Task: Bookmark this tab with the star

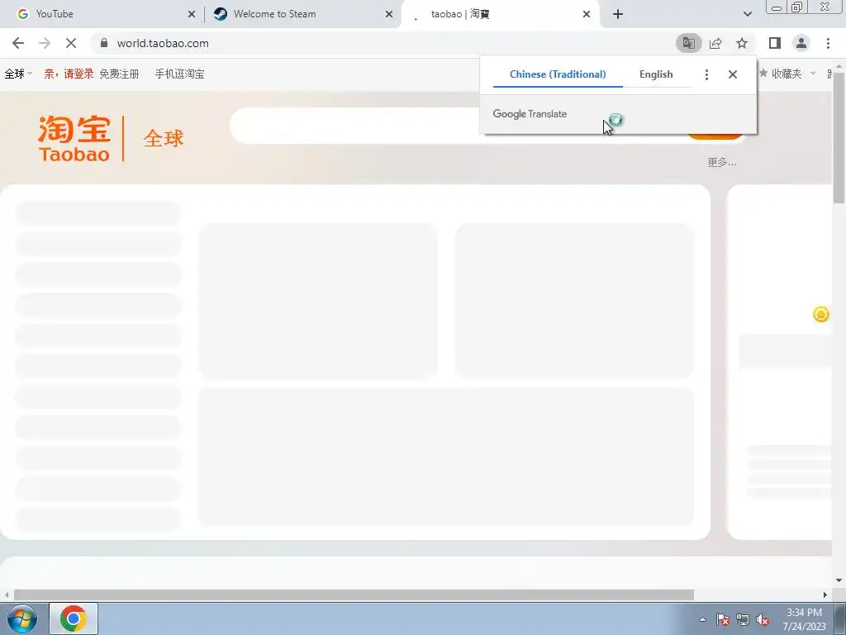Action: (x=742, y=43)
